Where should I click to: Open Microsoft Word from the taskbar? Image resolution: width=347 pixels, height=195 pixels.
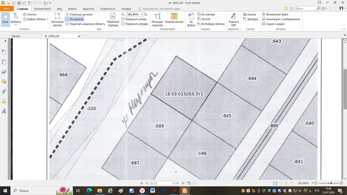coord(153,191)
